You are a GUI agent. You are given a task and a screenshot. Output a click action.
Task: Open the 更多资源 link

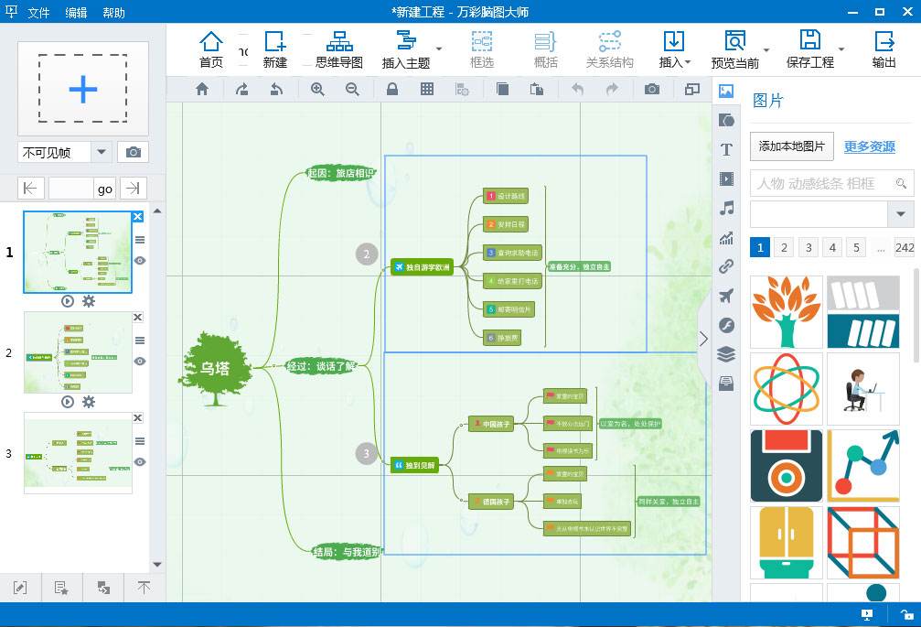pos(869,146)
